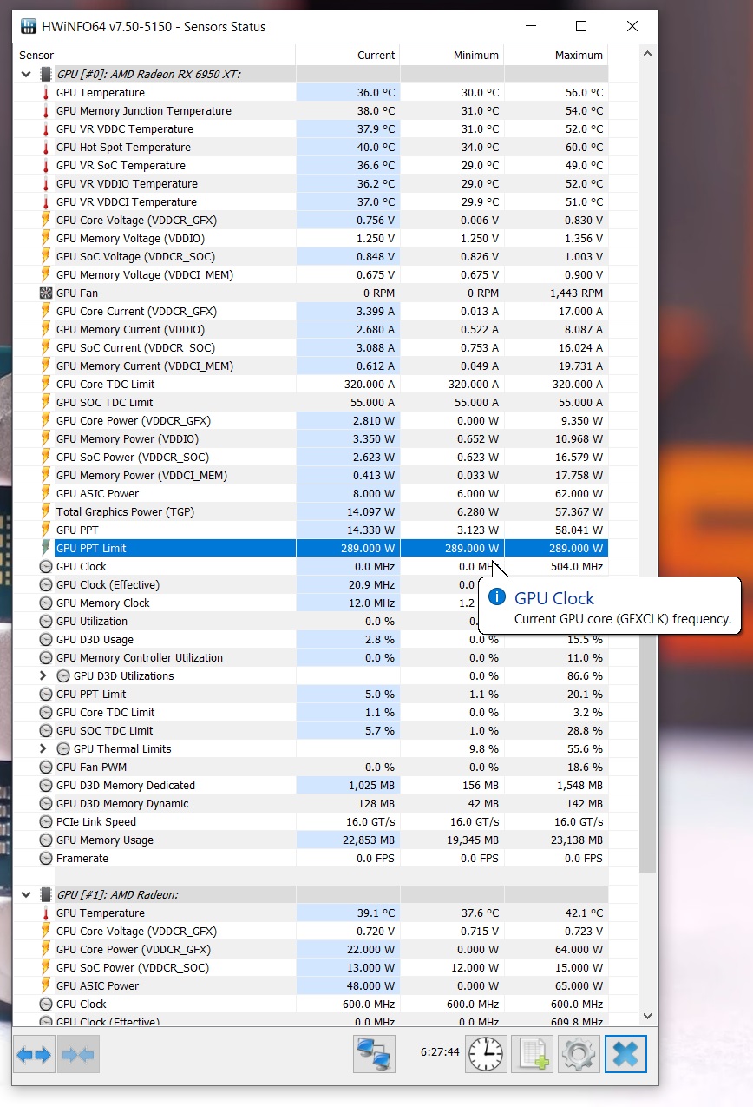Click the clock reset-timer button

tap(487, 1055)
